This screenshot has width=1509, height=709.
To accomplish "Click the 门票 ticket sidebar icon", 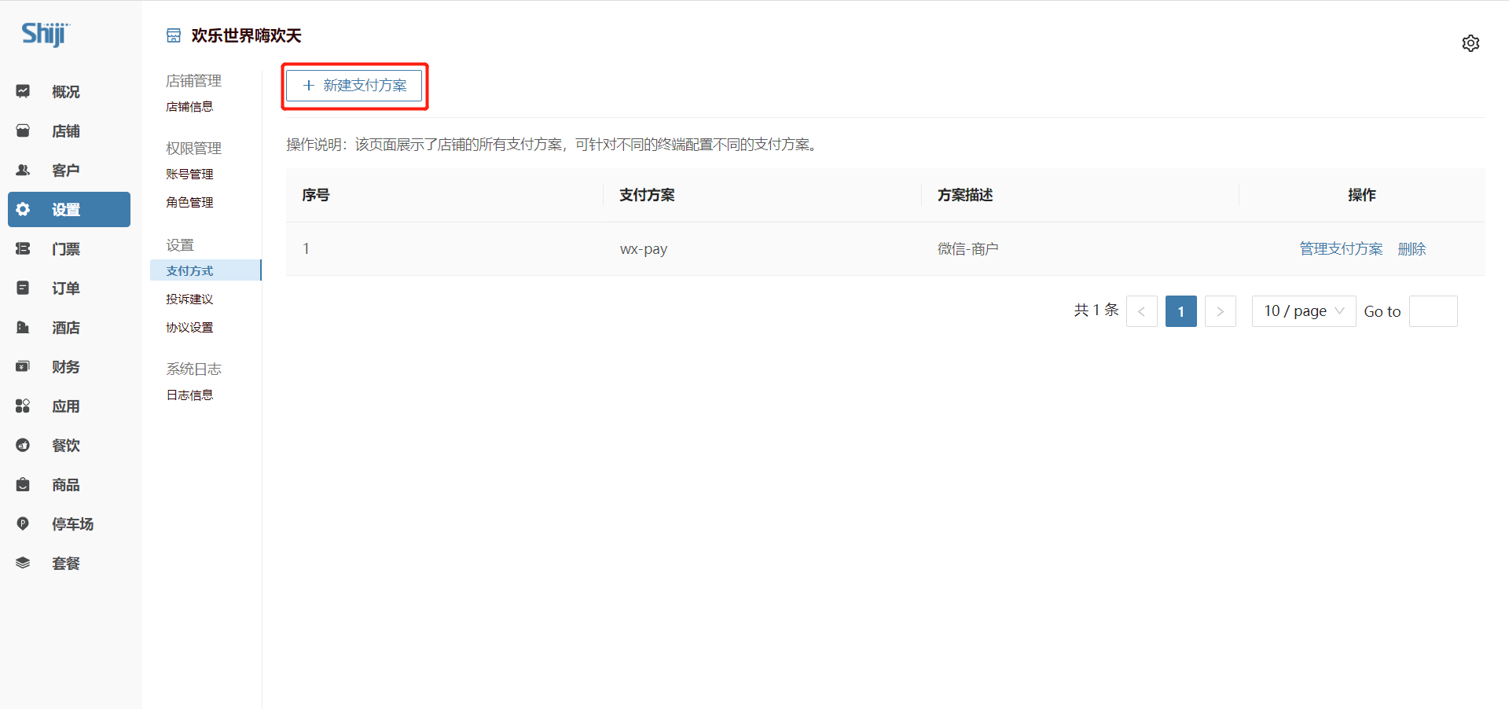I will 23,248.
